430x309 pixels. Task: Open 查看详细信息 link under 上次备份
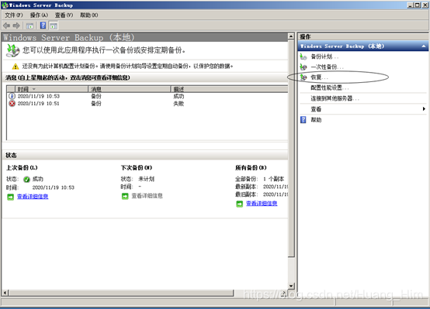pyautogui.click(x=33, y=196)
